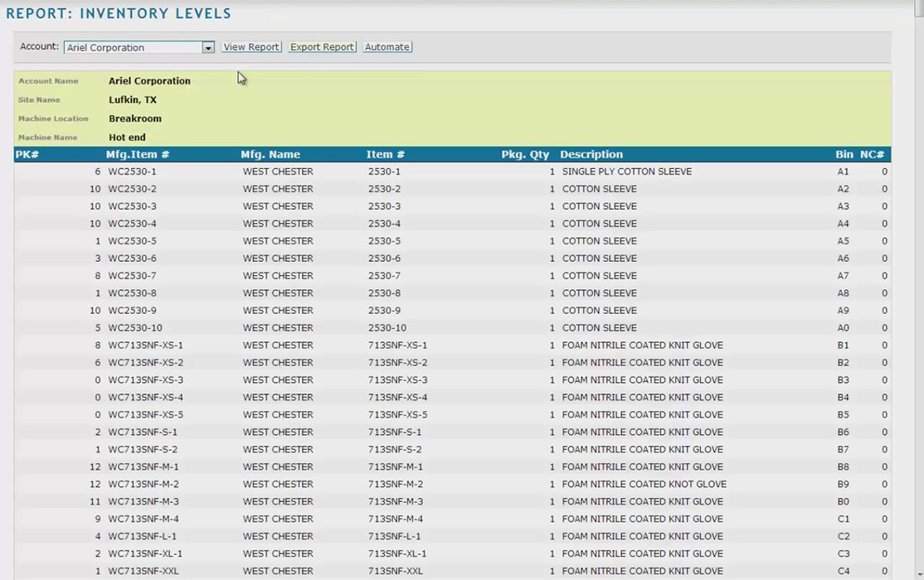
Task: Click the View Report button
Action: tap(251, 47)
